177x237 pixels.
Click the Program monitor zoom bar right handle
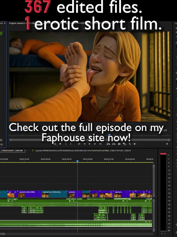[x=169, y=140]
